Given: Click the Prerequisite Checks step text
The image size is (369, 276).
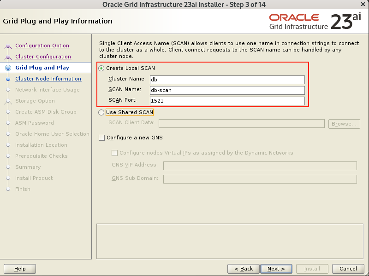Looking at the screenshot, I should [41, 156].
